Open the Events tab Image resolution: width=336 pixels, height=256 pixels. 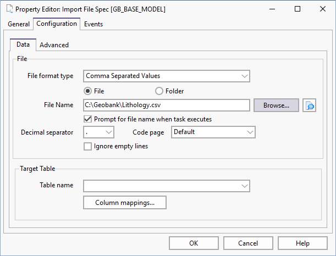pos(93,24)
